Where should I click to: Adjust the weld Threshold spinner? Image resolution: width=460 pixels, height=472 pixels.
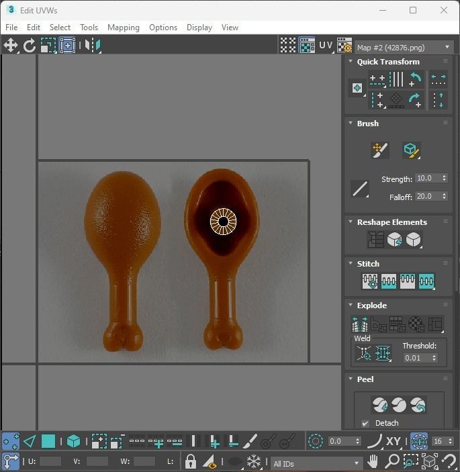pyautogui.click(x=434, y=358)
